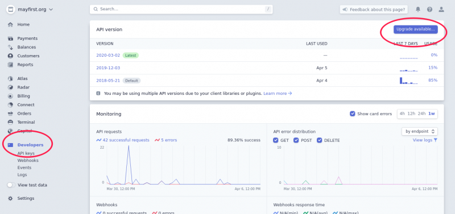Toggle the View test data switch
Screen dimensions: 455x214
click(x=11, y=185)
